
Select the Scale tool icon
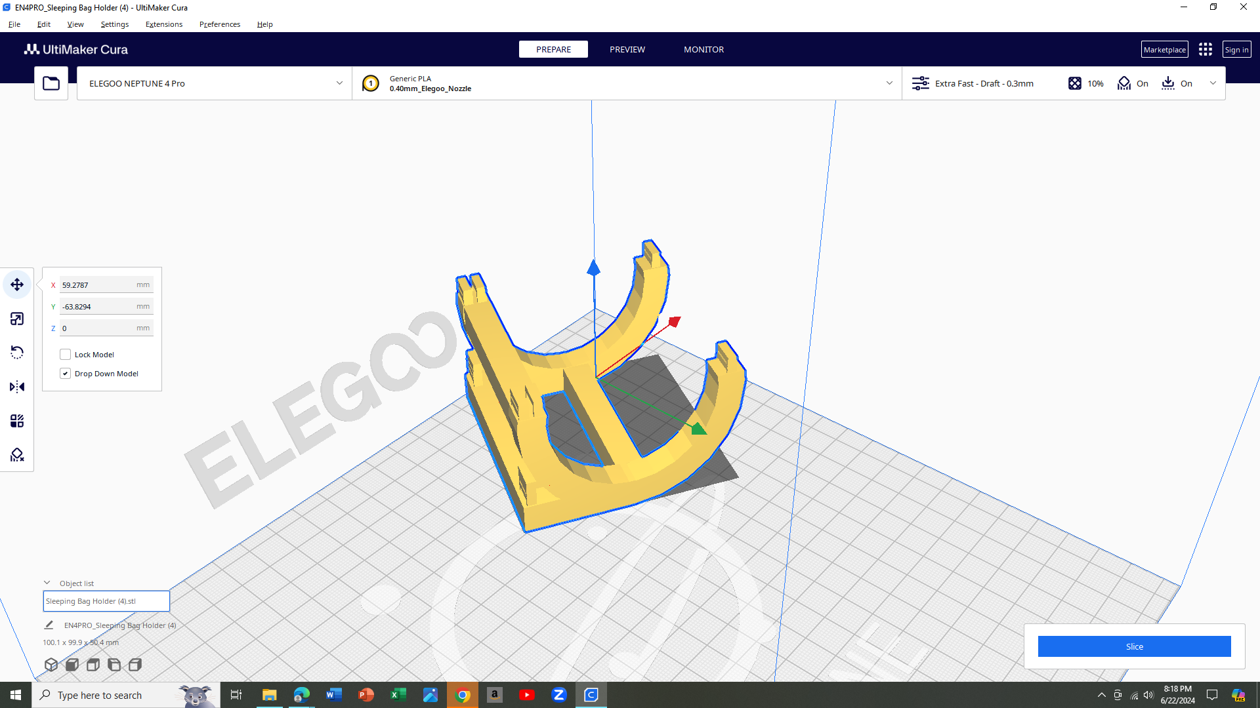17,319
